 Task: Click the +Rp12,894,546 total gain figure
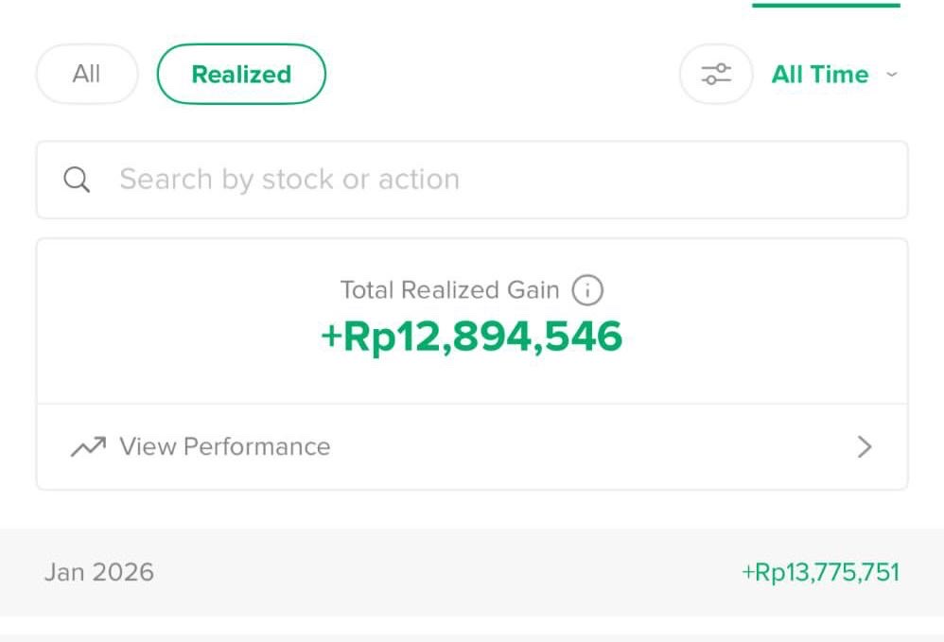coord(472,337)
